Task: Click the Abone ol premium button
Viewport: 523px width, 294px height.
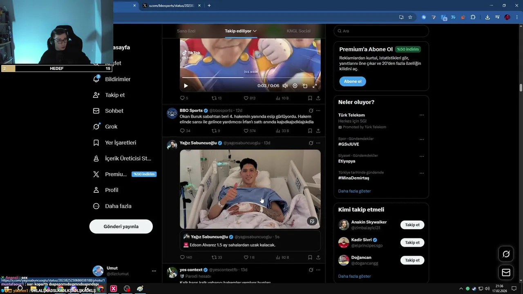Action: pos(353,81)
